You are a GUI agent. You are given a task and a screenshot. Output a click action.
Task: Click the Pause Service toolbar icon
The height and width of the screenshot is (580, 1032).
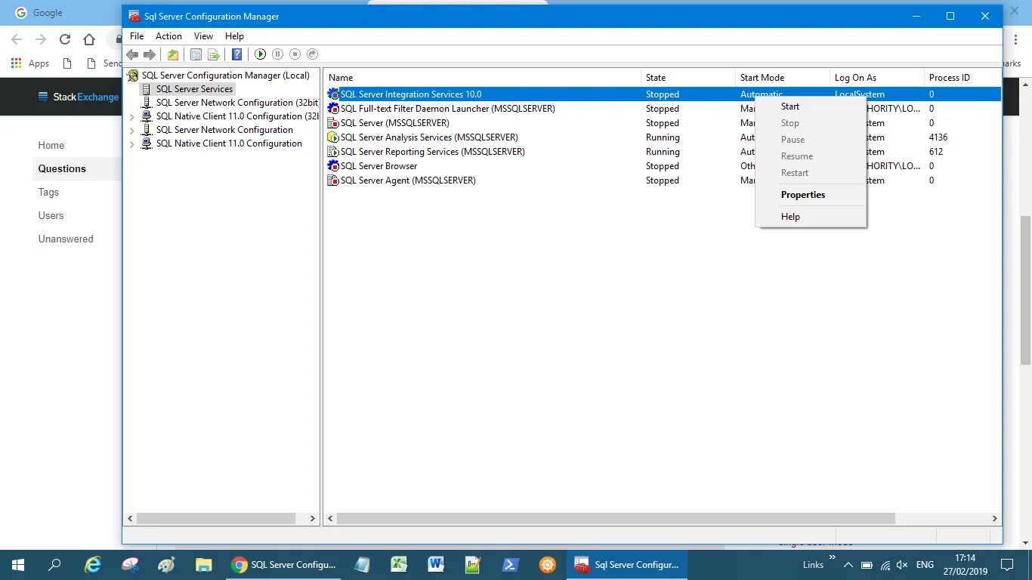[277, 54]
